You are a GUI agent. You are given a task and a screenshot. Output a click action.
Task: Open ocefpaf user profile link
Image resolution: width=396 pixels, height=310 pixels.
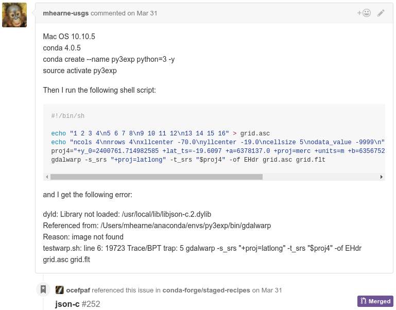tap(78, 290)
